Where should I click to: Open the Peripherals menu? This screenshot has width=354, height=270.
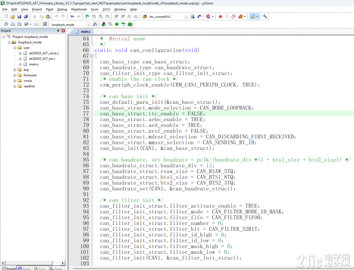pyautogui.click(x=79, y=9)
